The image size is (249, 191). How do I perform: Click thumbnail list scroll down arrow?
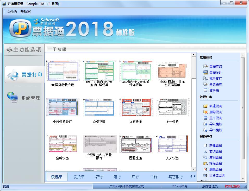[x=194, y=169]
